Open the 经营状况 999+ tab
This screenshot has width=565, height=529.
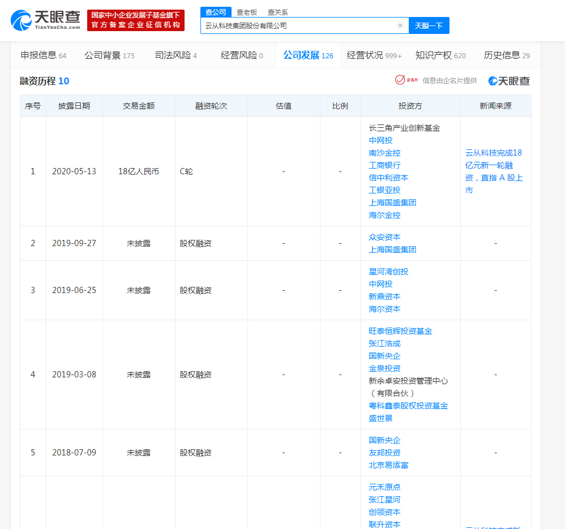pos(374,55)
